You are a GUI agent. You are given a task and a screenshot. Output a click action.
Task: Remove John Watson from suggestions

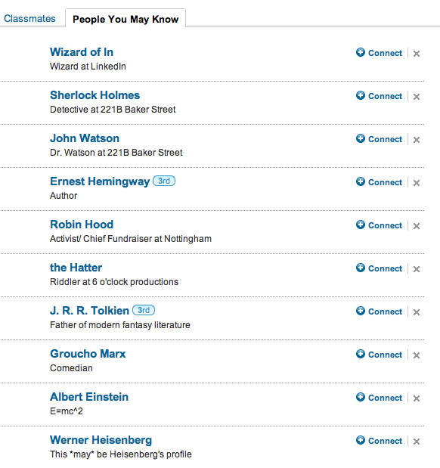(x=417, y=140)
